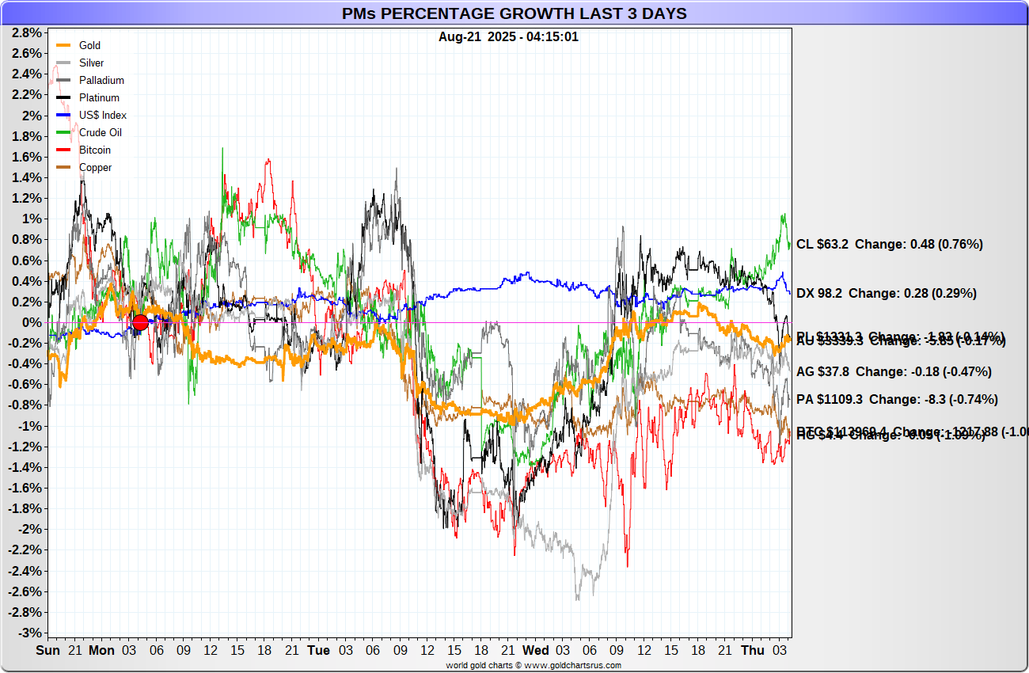Viewport: 1029px width, 673px height.
Task: Click the '1.6%' y-axis label
Action: 26,158
